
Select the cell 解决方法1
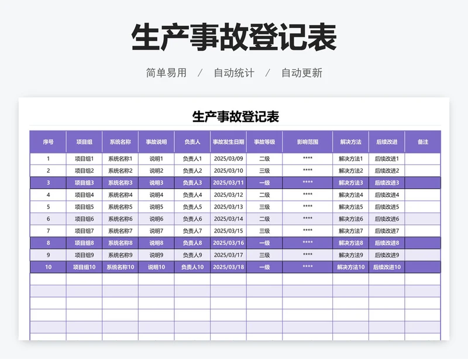tap(350, 159)
